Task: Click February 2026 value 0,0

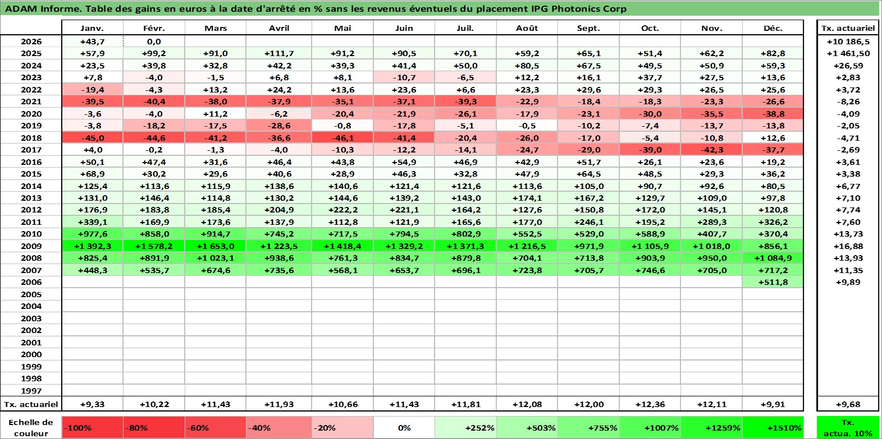Action: [154, 41]
